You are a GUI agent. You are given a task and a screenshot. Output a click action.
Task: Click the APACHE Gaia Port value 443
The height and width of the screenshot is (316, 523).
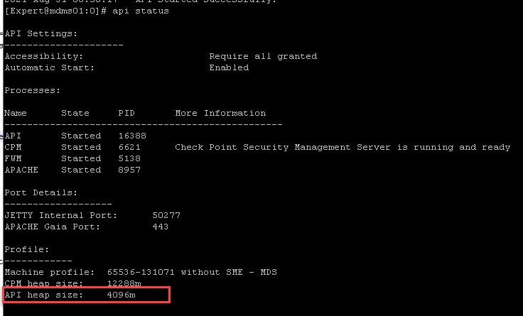pos(161,227)
